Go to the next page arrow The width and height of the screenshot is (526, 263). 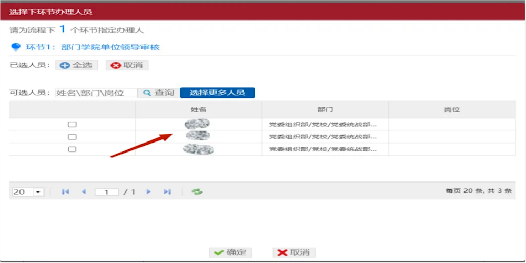(x=149, y=191)
